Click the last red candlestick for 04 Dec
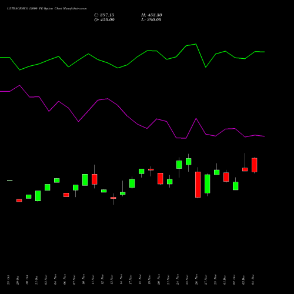The image size is (294, 294). 255,165
